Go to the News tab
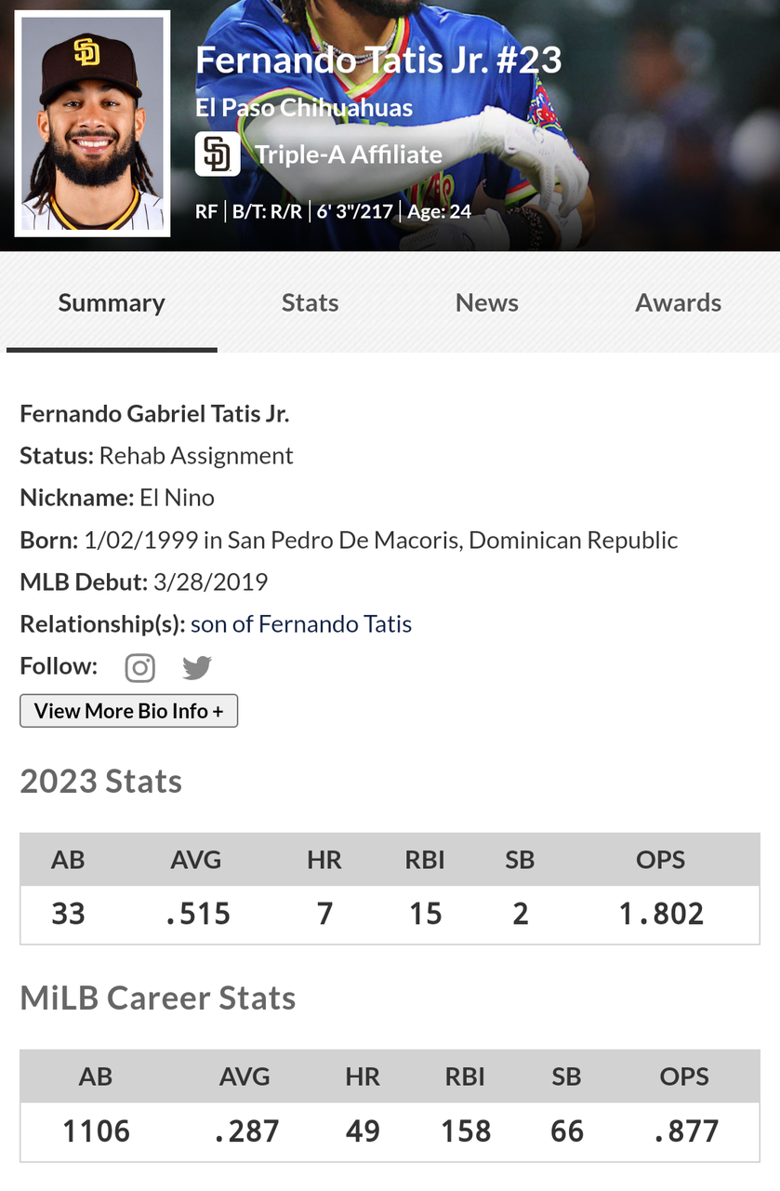Screen dimensions: 780x1191 coord(486,302)
